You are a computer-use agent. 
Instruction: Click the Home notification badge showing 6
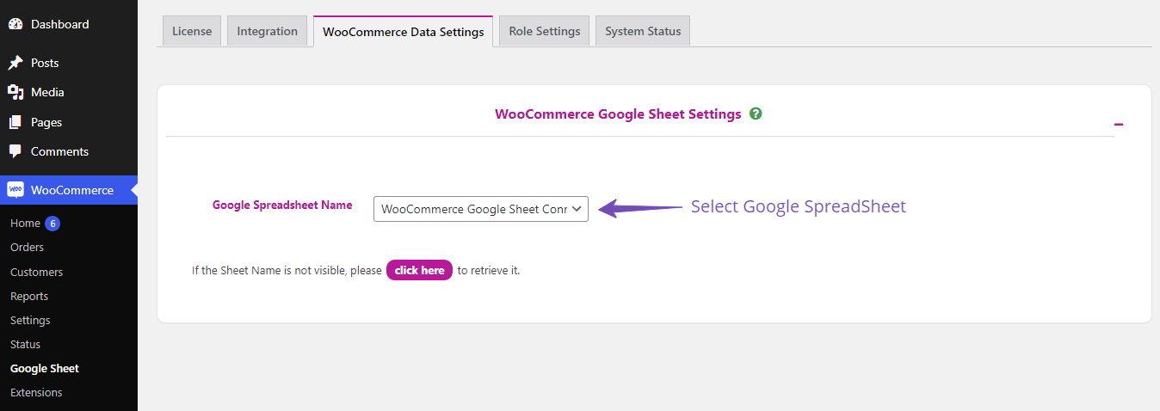52,224
